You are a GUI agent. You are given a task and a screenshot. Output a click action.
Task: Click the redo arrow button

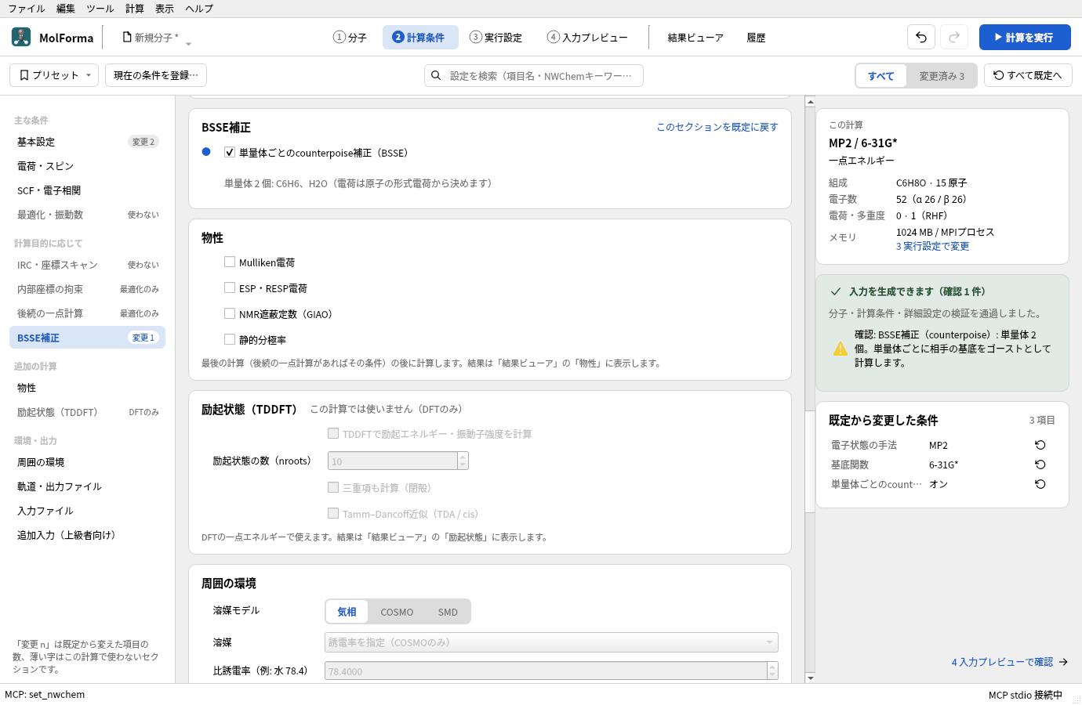click(x=954, y=37)
